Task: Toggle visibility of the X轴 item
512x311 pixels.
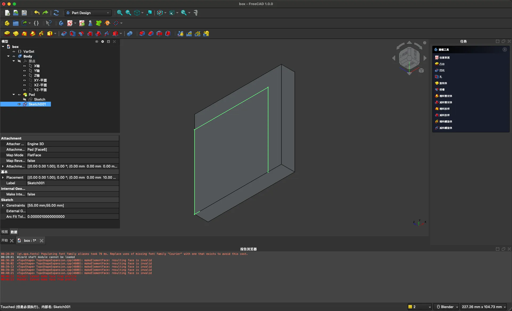Action: [x=25, y=66]
